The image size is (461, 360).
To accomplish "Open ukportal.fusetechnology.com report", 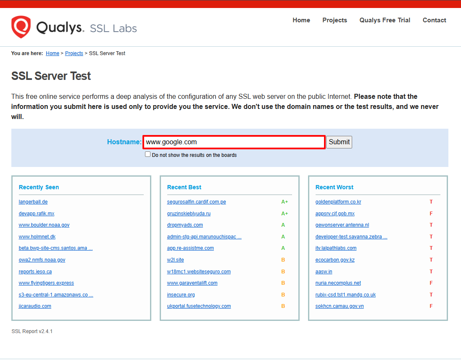I will coord(199,306).
